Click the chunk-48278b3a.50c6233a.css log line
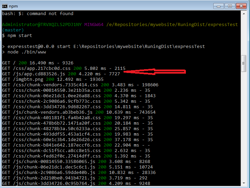 [x=78, y=129]
